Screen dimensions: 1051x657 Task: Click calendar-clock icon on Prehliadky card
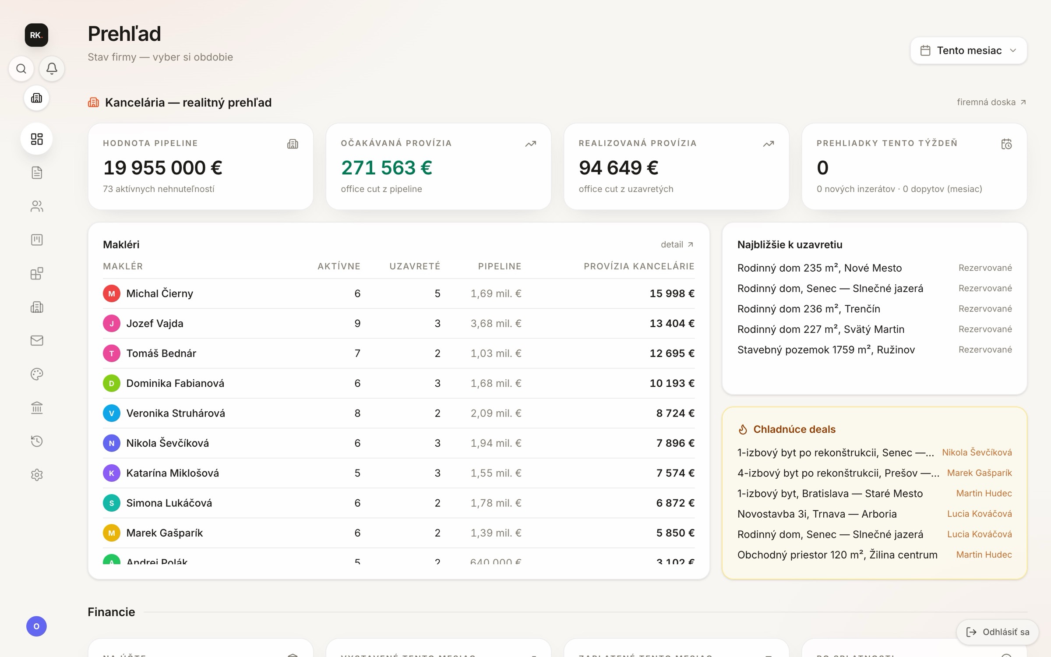point(1006,144)
